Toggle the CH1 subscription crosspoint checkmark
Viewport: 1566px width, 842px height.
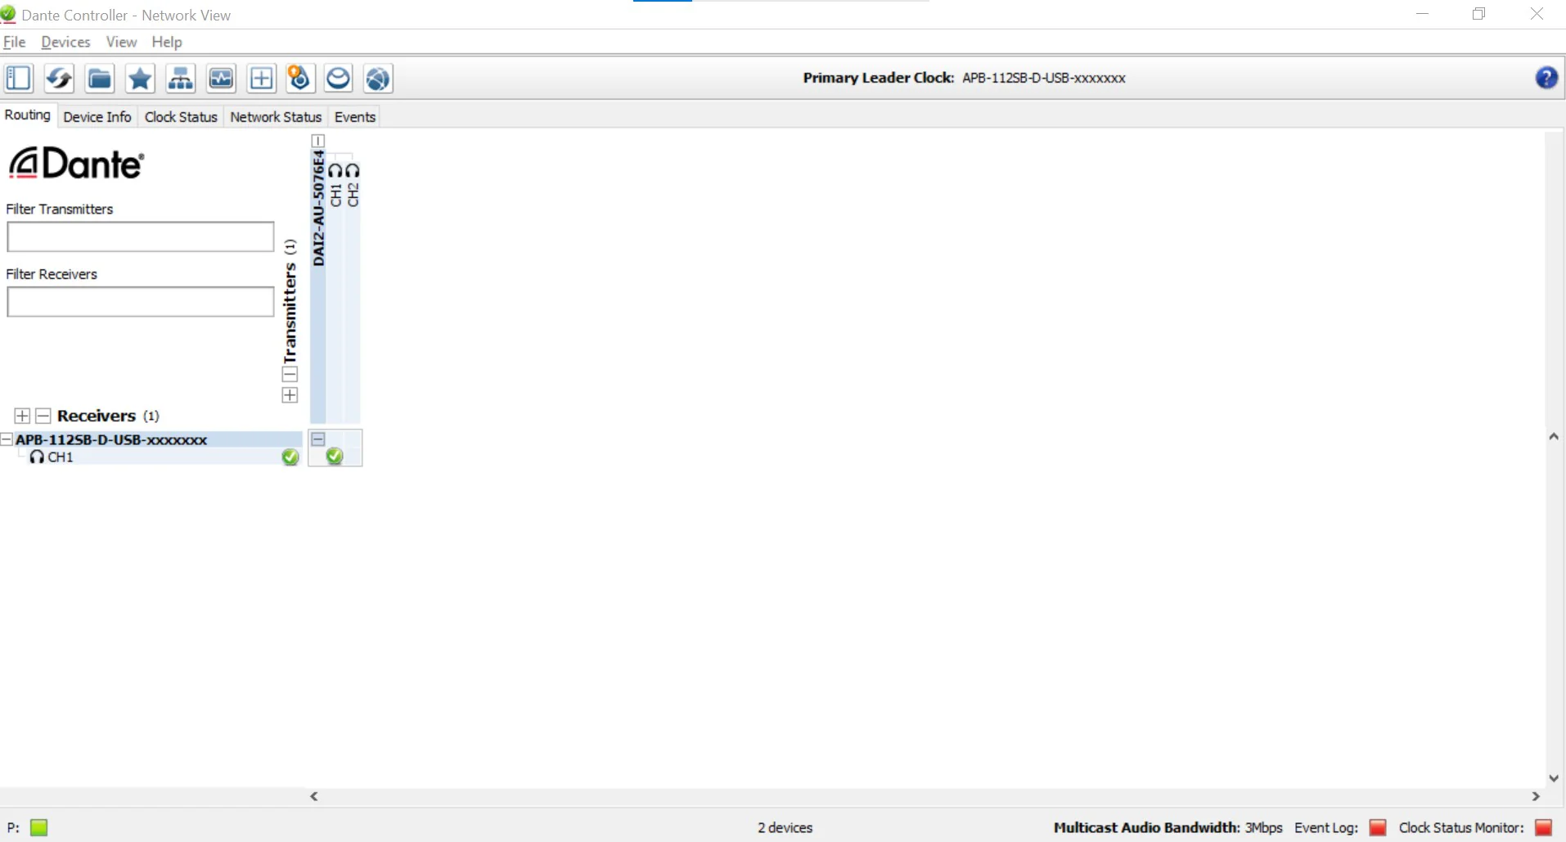click(335, 457)
